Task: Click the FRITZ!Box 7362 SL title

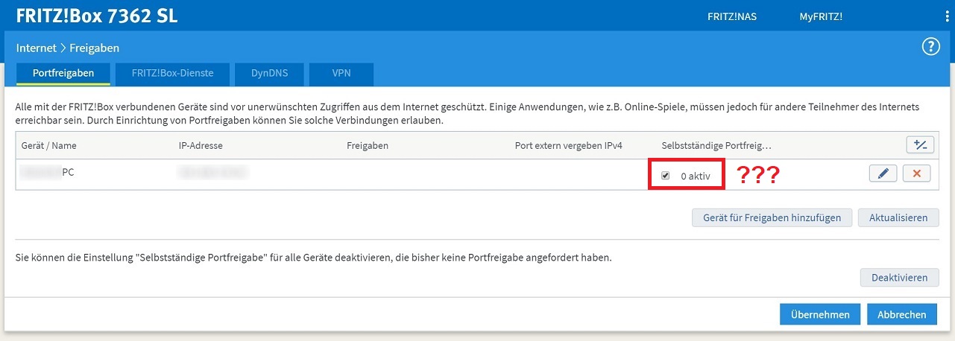Action: click(x=97, y=16)
